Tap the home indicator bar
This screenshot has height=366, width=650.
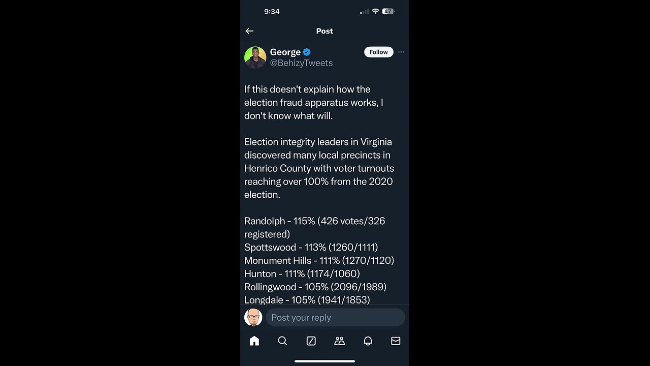324,361
